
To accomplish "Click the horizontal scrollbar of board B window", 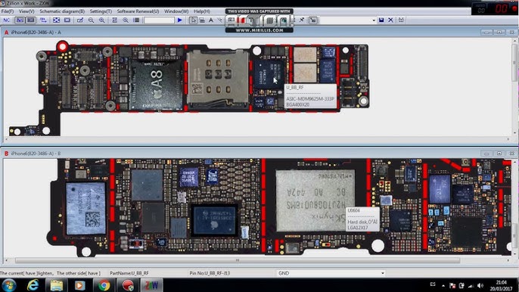I will point(238,260).
